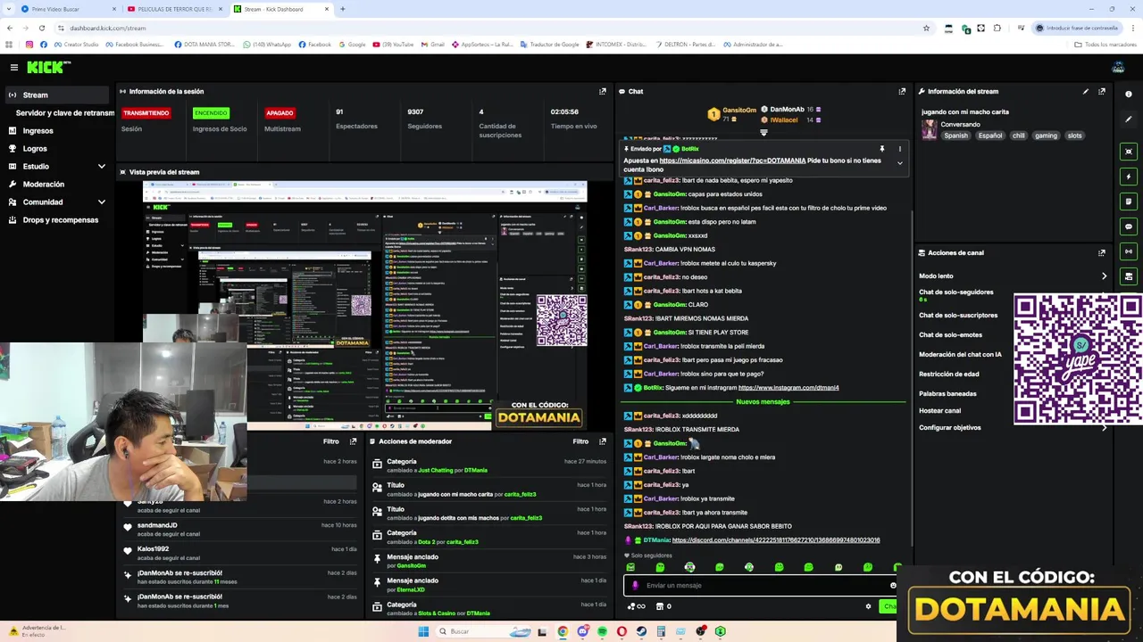Image resolution: width=1143 pixels, height=642 pixels.
Task: Pop out the activity feed panel
Action: [353, 441]
